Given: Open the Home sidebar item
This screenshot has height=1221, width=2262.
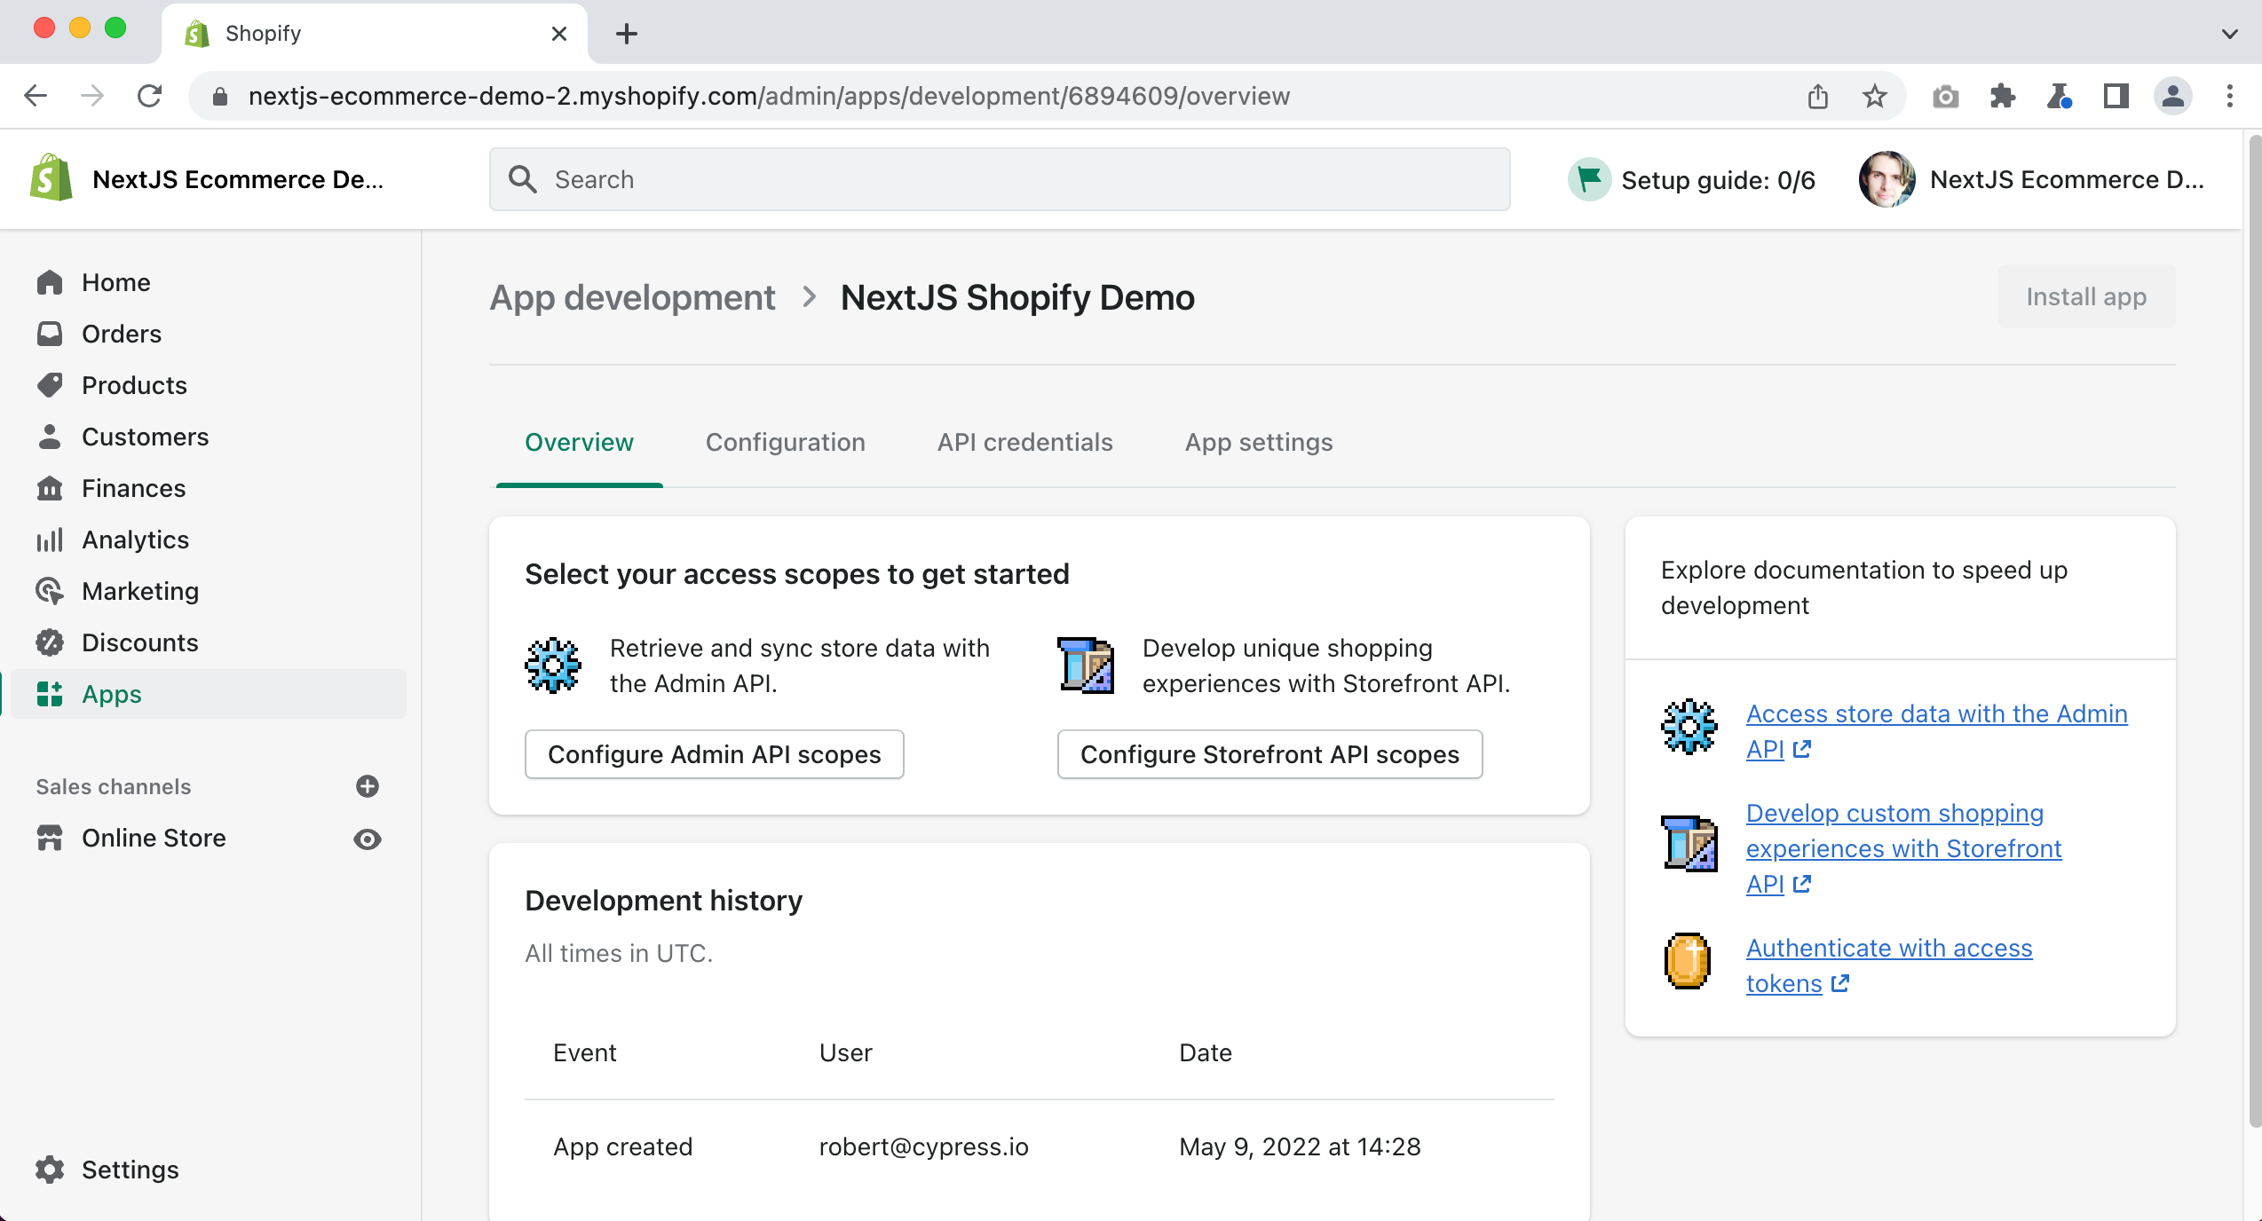Looking at the screenshot, I should click(210, 282).
